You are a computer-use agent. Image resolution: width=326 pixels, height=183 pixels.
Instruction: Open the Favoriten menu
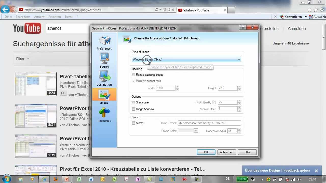[x=55, y=17]
